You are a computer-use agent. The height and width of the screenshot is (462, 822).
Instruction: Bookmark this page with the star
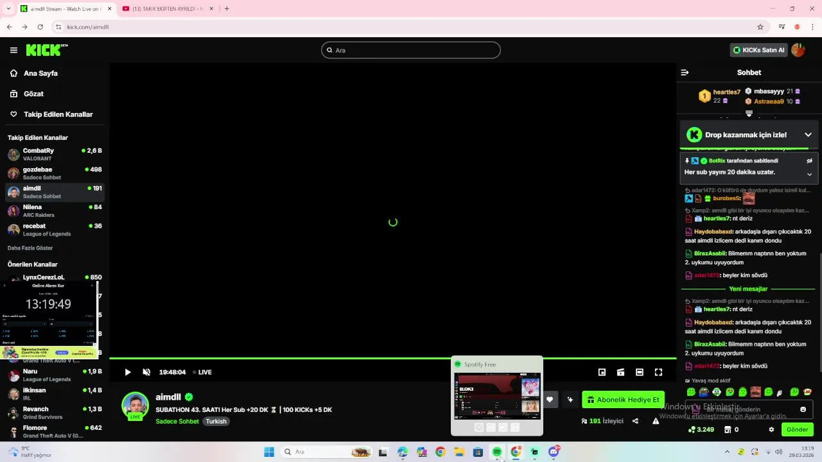point(760,27)
